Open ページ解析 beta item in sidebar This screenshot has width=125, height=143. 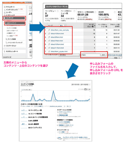click(x=10, y=36)
